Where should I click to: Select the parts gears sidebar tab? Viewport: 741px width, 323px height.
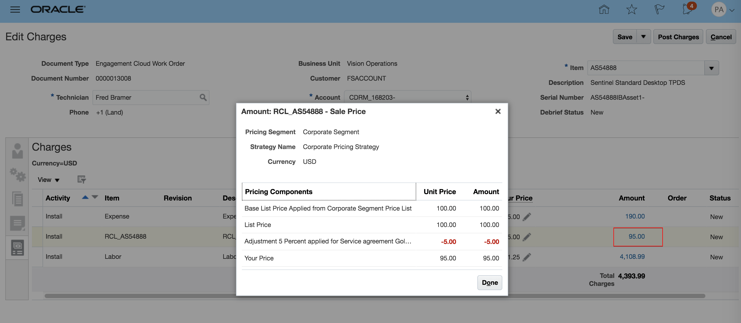click(x=18, y=174)
